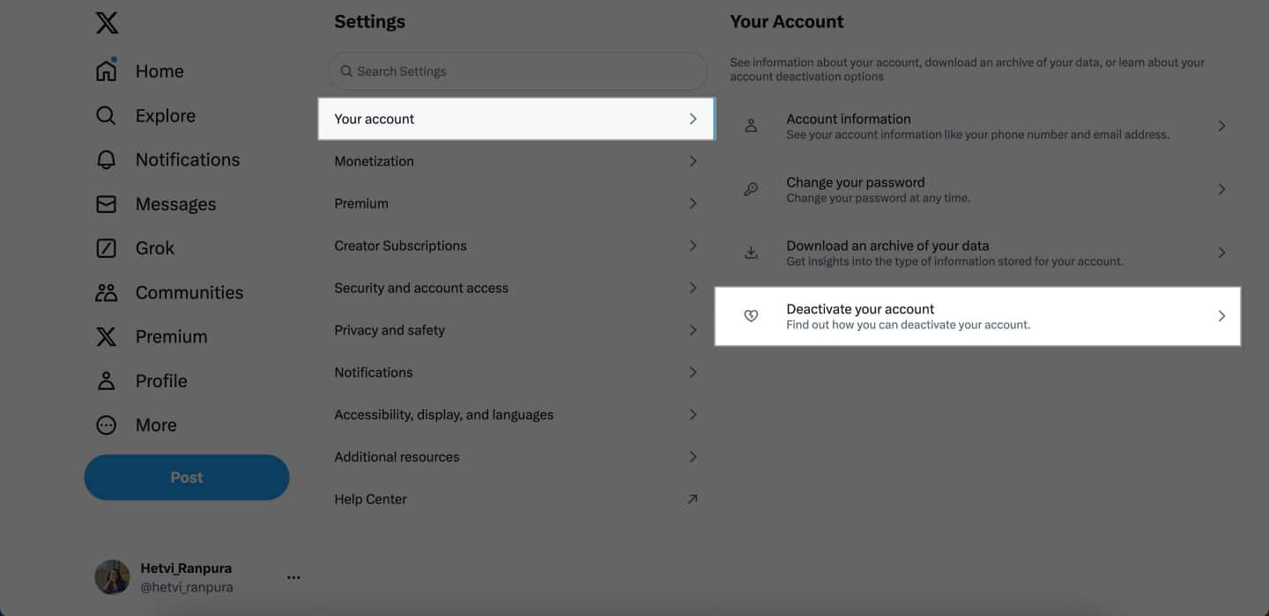Open the Grok label in sidebar
The width and height of the screenshot is (1269, 616).
155,248
